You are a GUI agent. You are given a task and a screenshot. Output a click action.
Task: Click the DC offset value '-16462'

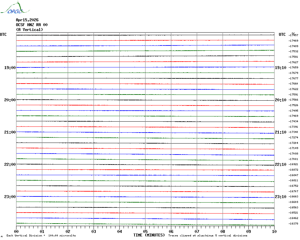pos(294,218)
